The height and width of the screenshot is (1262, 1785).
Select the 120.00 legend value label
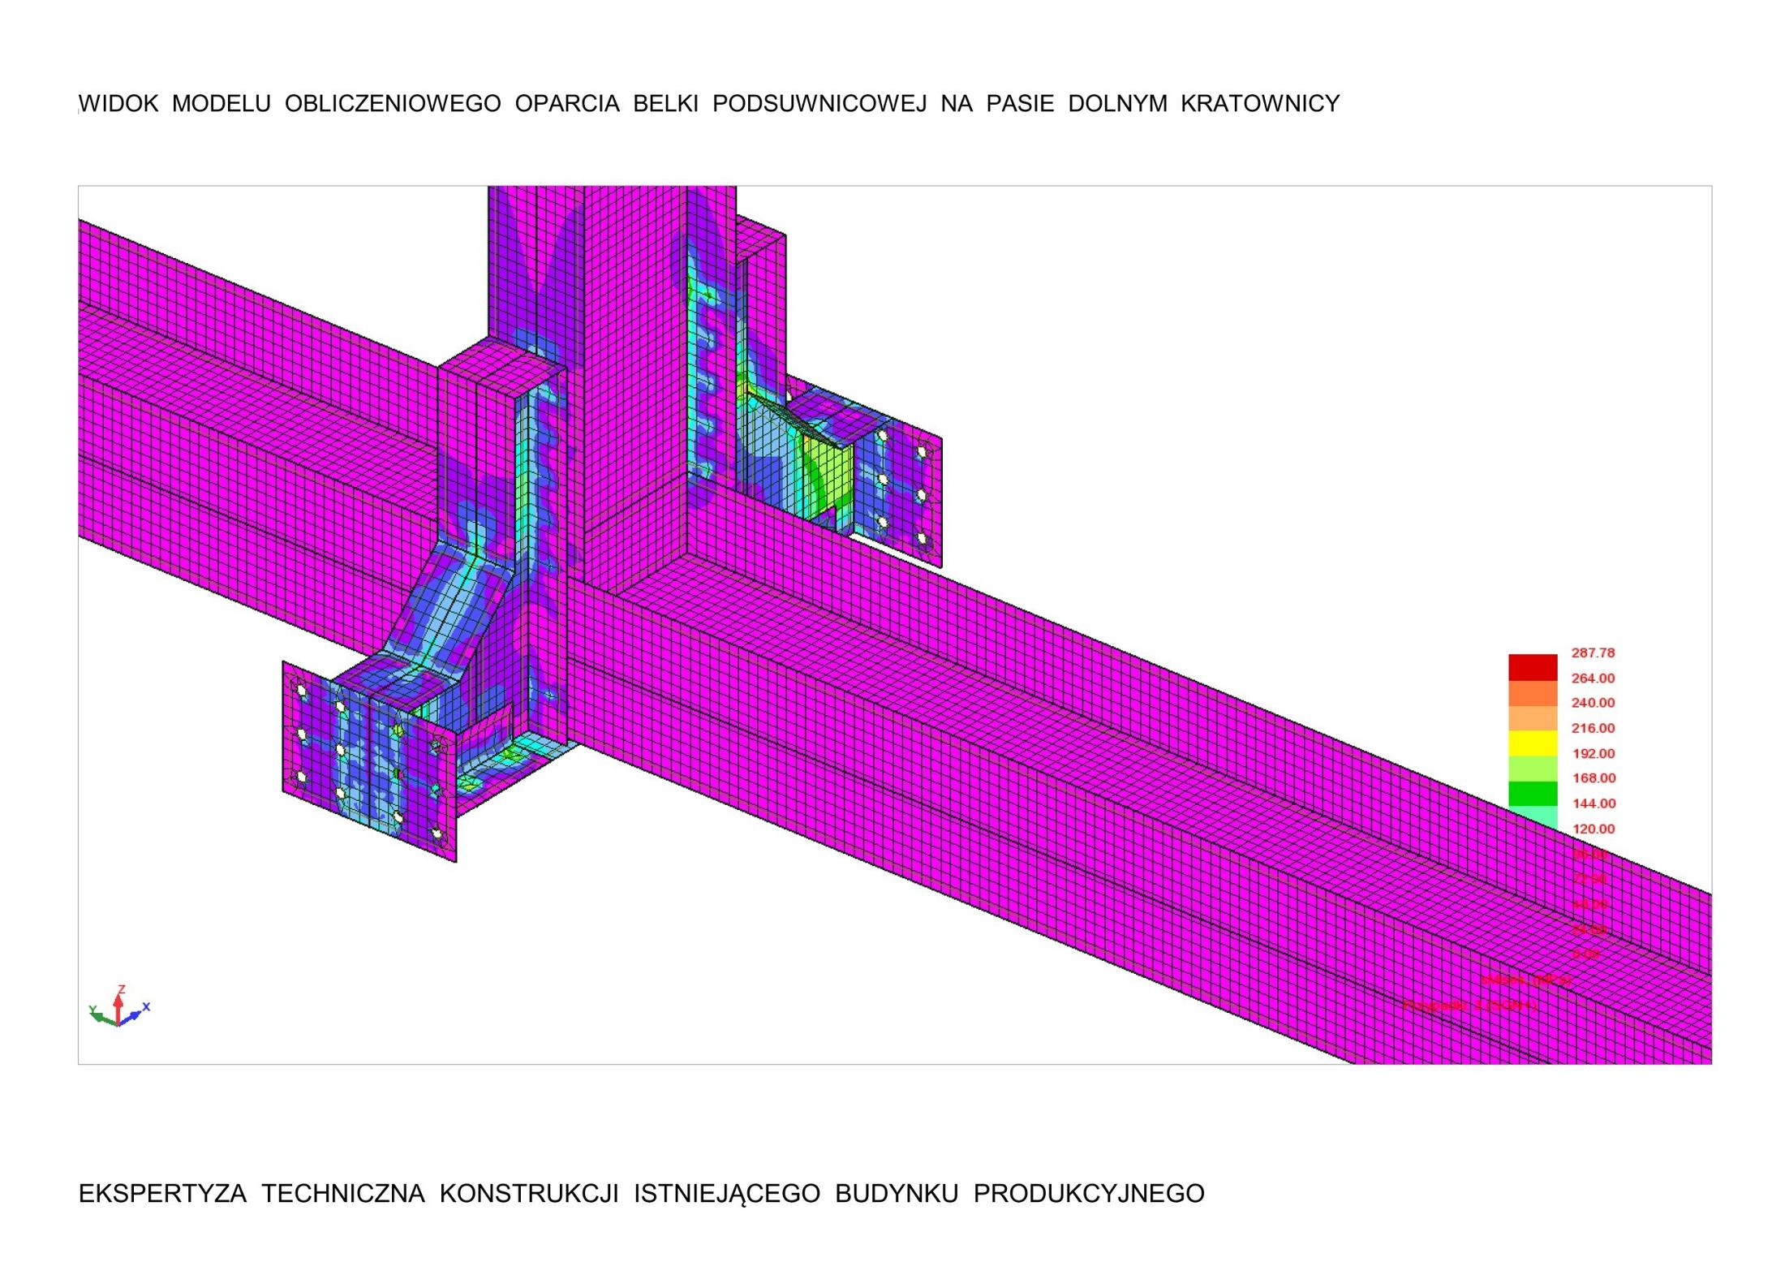[x=1593, y=829]
